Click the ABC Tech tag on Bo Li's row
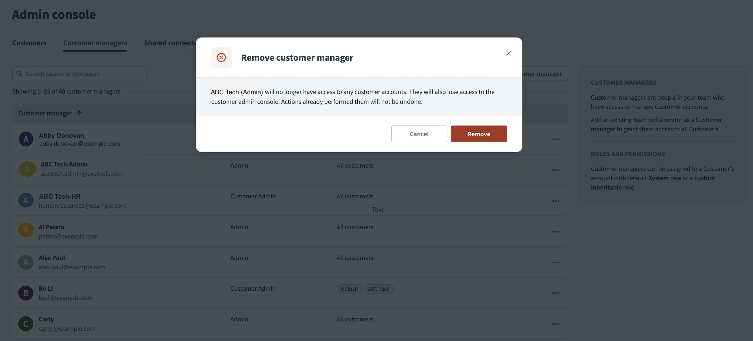This screenshot has width=753, height=341. [378, 288]
